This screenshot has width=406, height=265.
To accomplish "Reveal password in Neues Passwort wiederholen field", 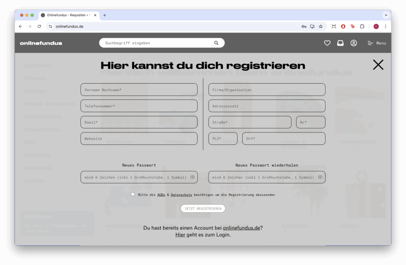I will coord(320,177).
